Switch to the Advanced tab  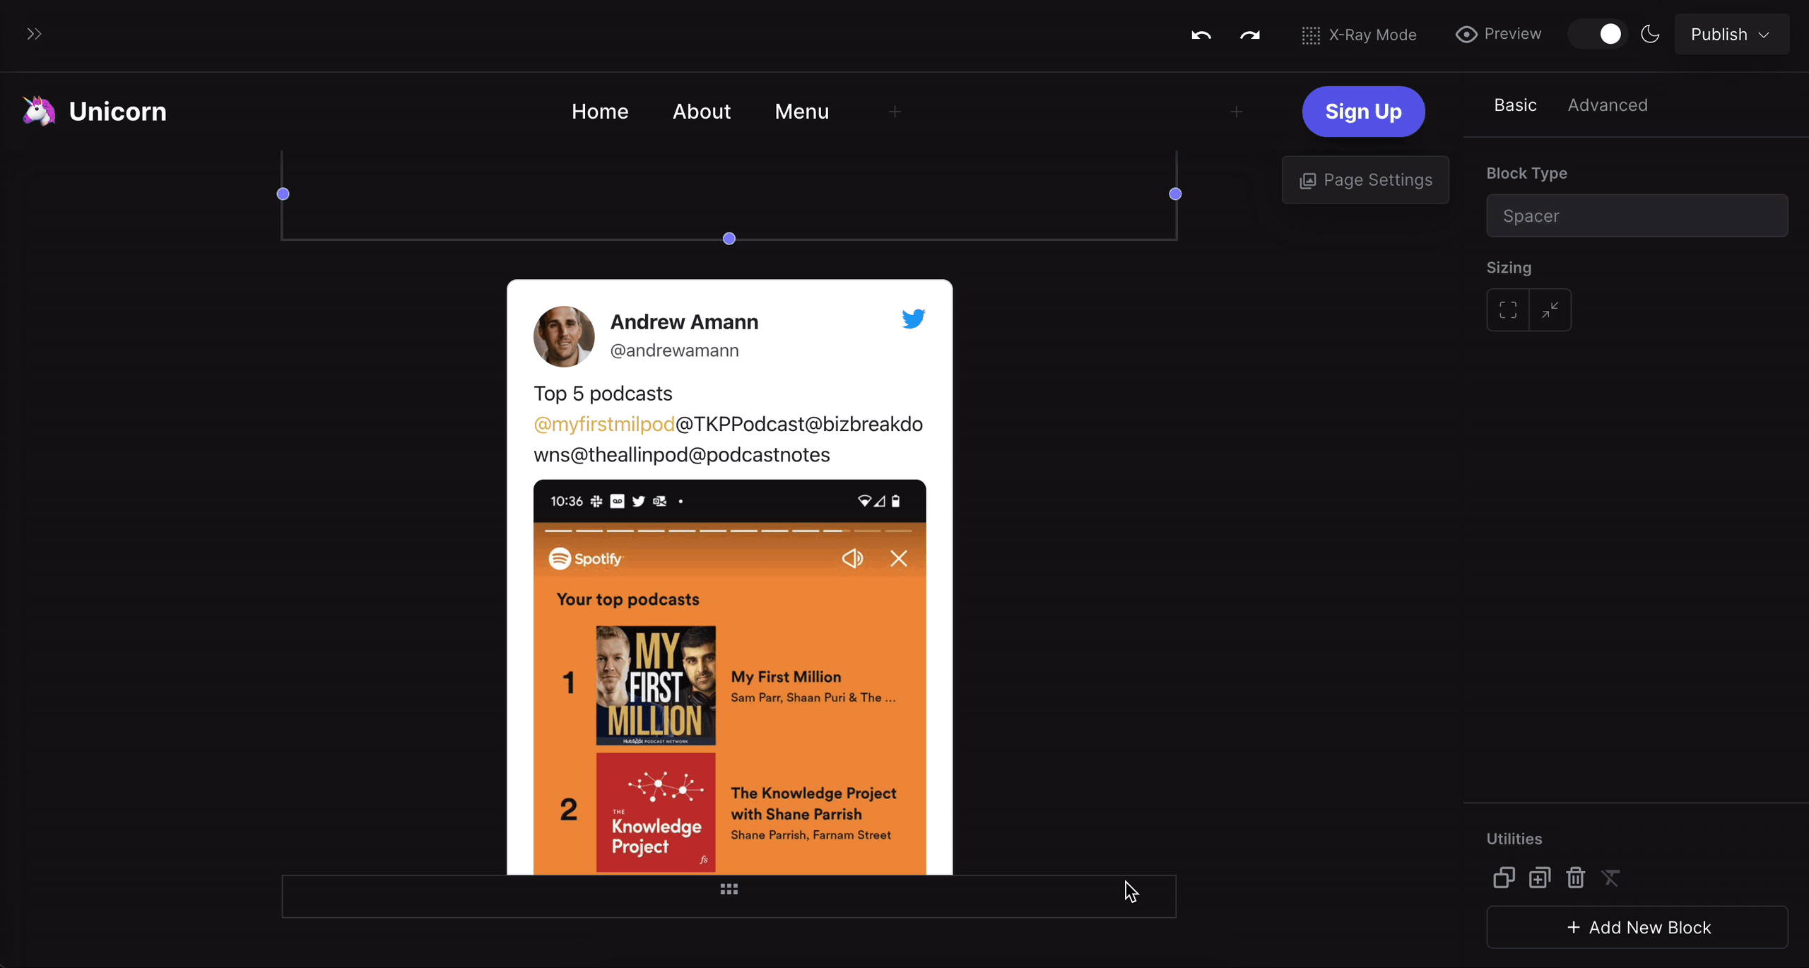pos(1608,105)
